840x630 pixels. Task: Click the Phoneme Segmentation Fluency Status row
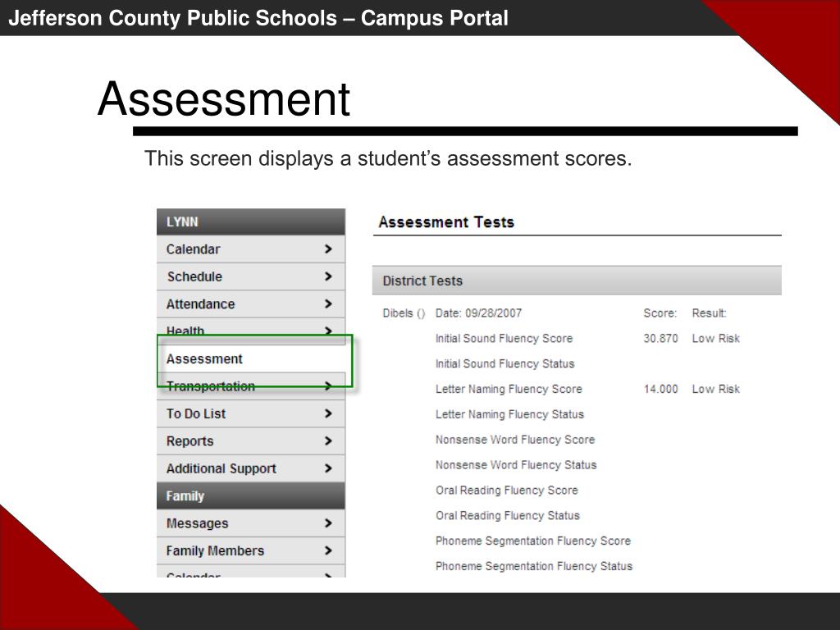pos(534,566)
